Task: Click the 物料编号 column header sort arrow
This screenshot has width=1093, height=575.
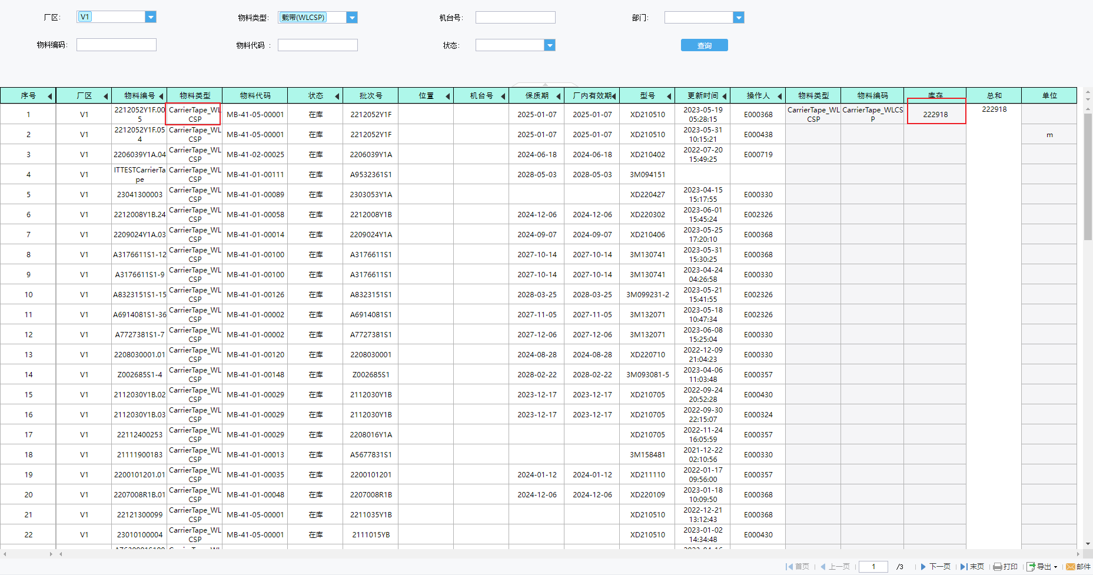Action: pos(161,96)
